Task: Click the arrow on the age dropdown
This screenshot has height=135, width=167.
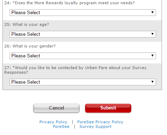Action: [x=152, y=34]
